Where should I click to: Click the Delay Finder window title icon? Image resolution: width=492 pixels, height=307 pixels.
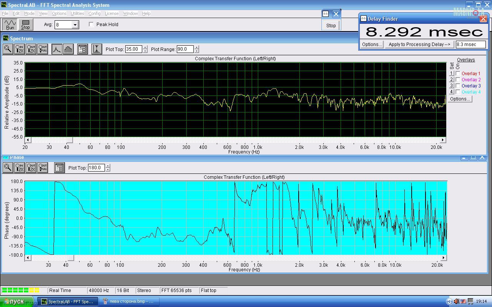(364, 18)
